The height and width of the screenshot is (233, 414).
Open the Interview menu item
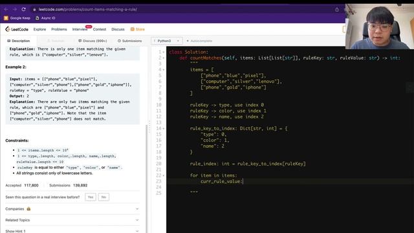[x=80, y=29]
